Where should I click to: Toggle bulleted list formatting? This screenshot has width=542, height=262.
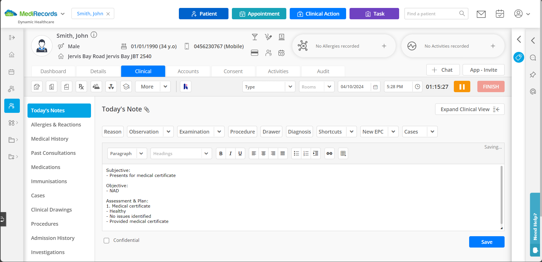pyautogui.click(x=297, y=153)
